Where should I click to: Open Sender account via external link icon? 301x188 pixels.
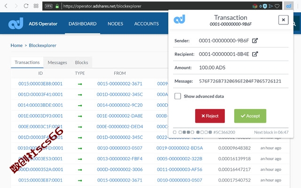255,40
